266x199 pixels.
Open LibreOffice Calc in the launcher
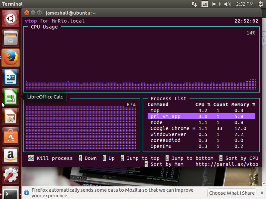11,97
